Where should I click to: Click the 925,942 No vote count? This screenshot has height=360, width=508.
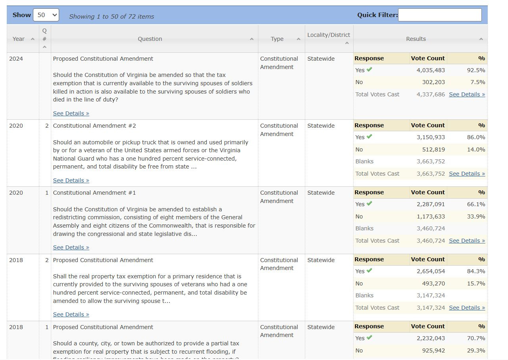coord(433,350)
